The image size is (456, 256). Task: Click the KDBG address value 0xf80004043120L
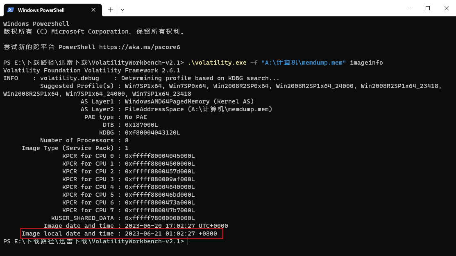pyautogui.click(x=152, y=132)
